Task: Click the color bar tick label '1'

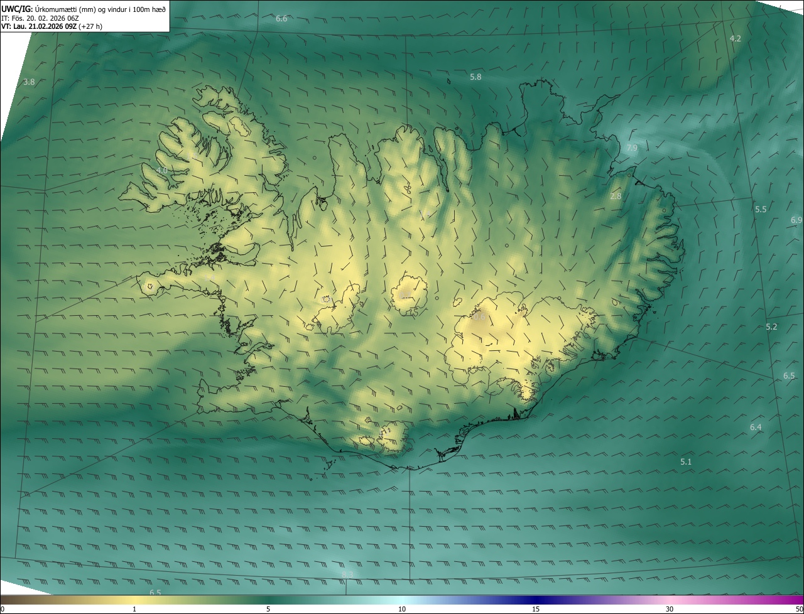Action: [134, 609]
